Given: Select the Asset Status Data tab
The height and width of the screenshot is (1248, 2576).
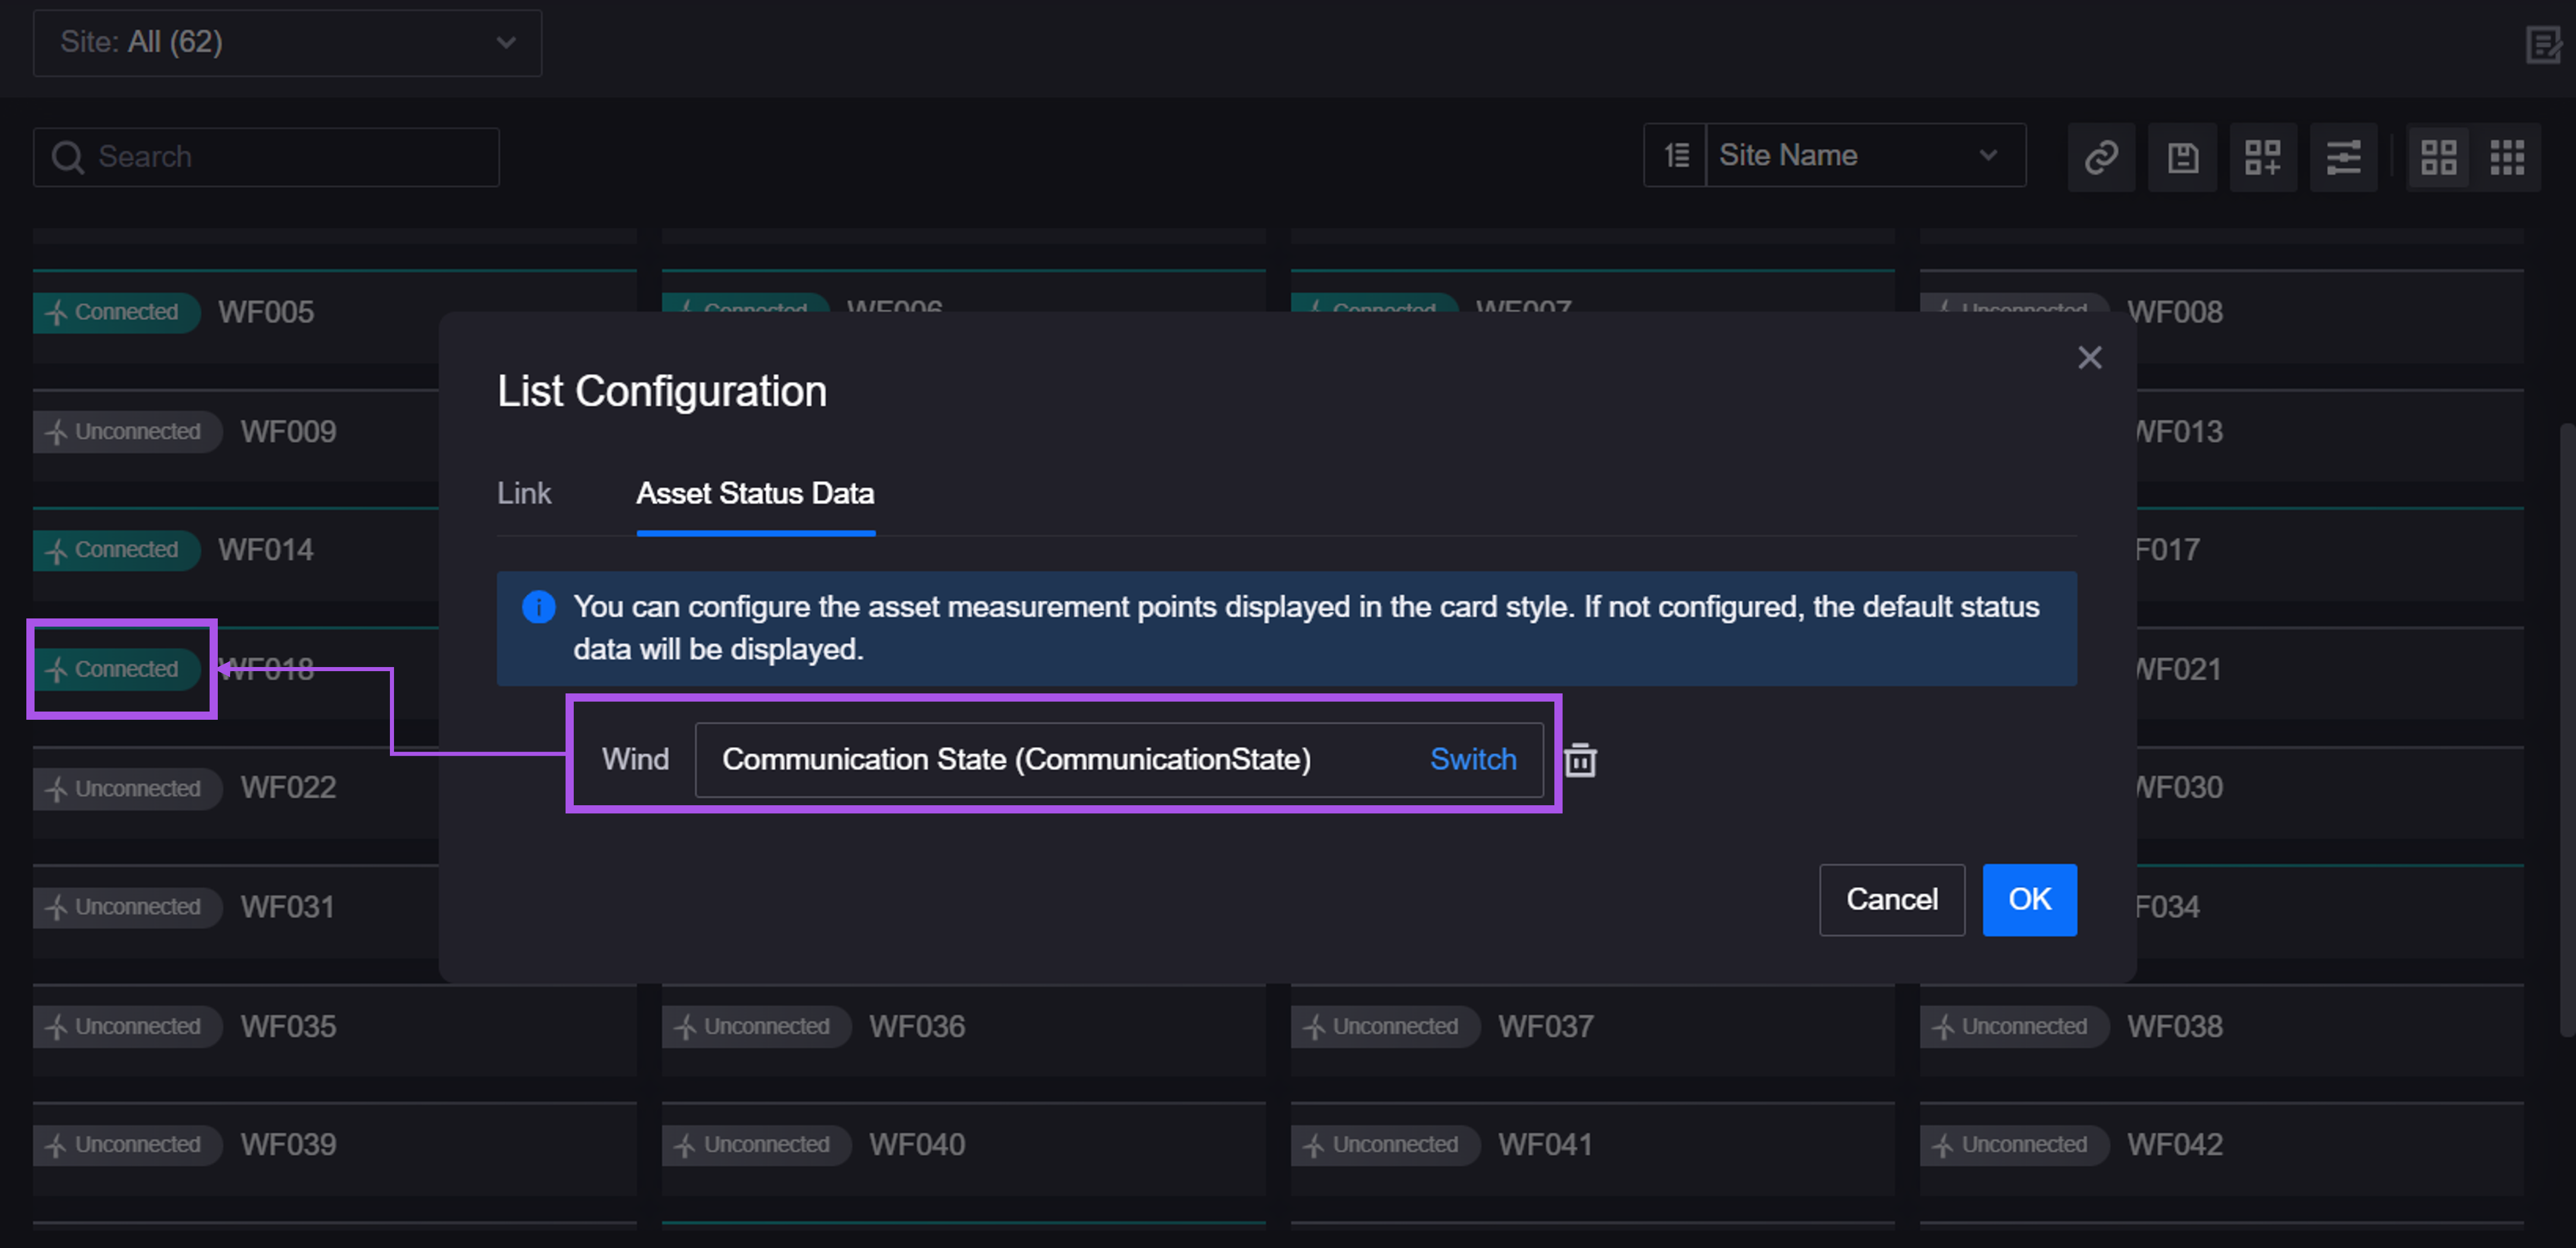Looking at the screenshot, I should [x=755, y=493].
